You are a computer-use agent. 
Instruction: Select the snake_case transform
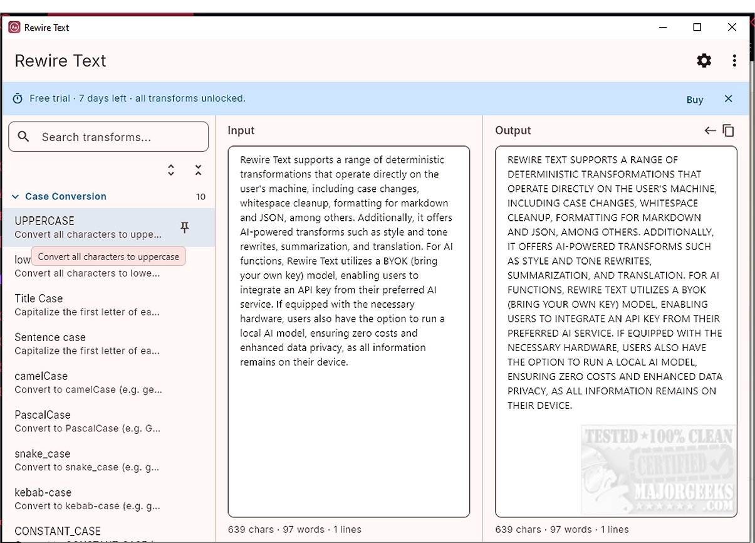coord(108,460)
